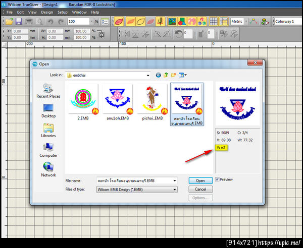Toggle the proportional scaling lock icon
The image size is (303, 248).
(x=100, y=34)
